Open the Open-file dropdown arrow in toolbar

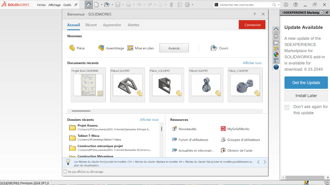112,5
